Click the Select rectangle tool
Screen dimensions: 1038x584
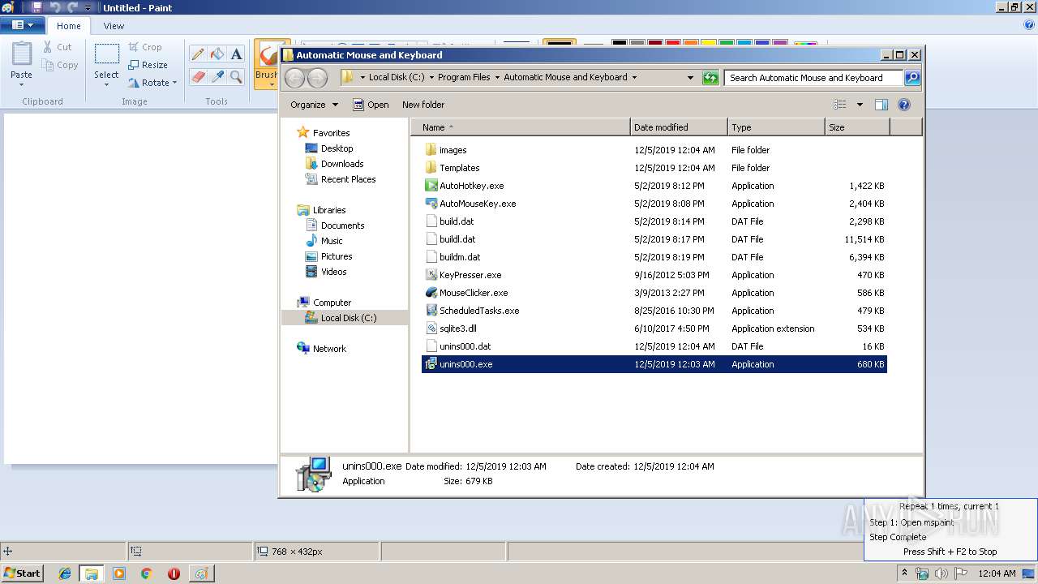(x=106, y=54)
